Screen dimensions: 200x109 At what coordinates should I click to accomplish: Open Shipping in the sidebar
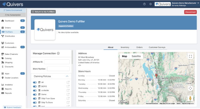pyautogui.click(x=9, y=62)
